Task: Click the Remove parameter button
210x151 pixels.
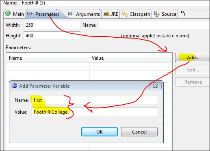Action: (x=192, y=82)
